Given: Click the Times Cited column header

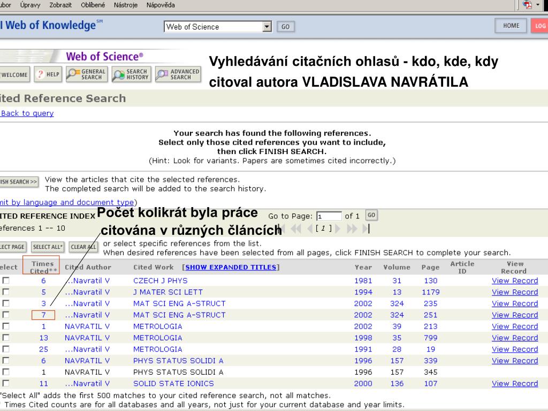Looking at the screenshot, I should tap(43, 268).
